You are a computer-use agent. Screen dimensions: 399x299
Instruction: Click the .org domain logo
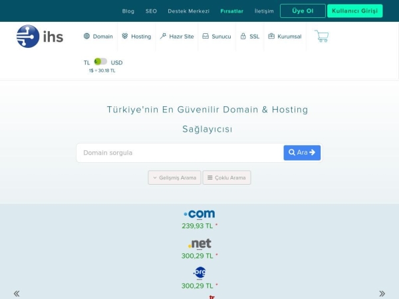click(199, 272)
